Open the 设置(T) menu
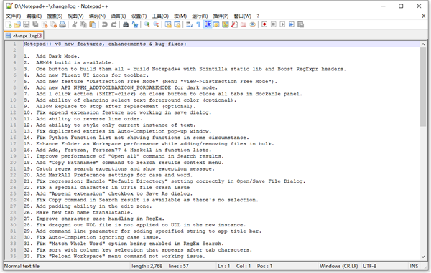Viewport: 431px width, 273px height. click(x=139, y=16)
